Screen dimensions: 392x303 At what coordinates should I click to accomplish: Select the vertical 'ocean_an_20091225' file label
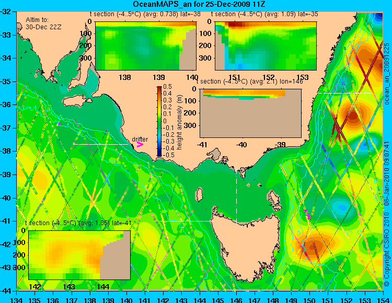coord(386,74)
